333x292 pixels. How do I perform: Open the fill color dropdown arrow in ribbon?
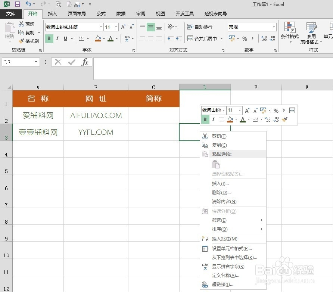104,39
